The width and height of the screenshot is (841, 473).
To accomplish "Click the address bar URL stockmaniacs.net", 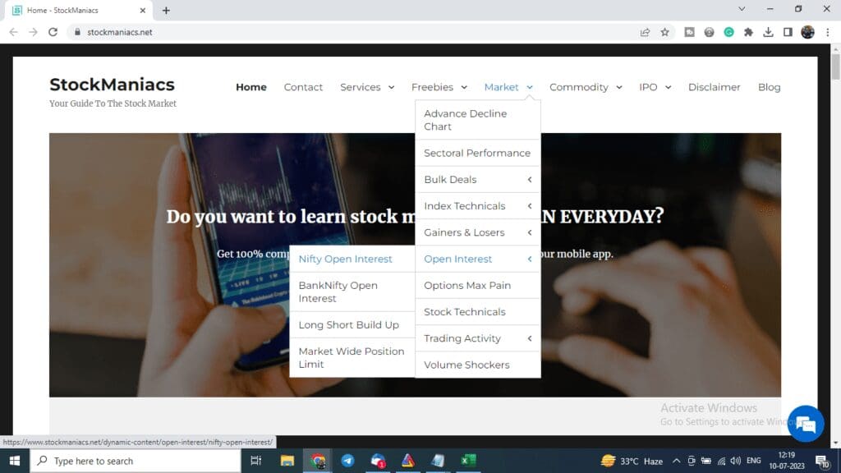I will coord(120,32).
